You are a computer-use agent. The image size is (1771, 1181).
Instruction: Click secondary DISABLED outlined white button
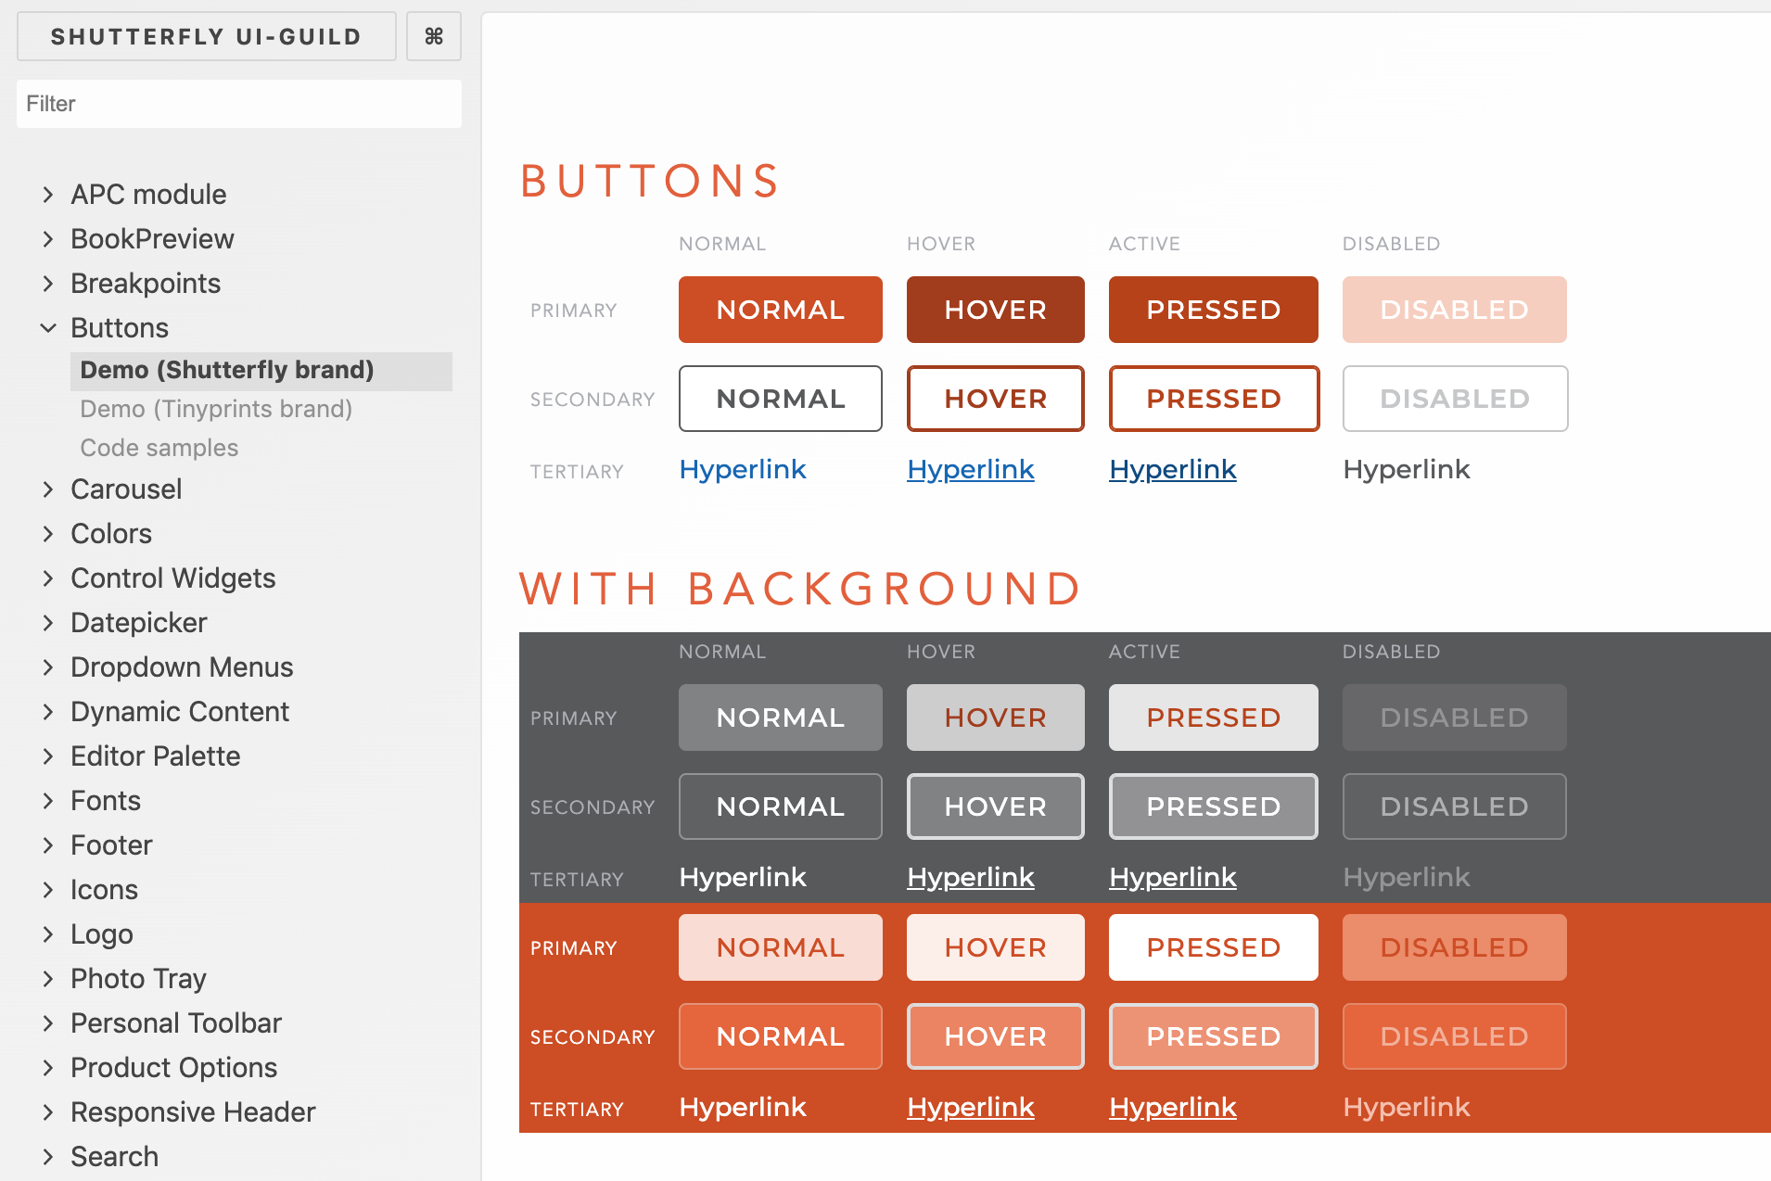(x=1455, y=399)
